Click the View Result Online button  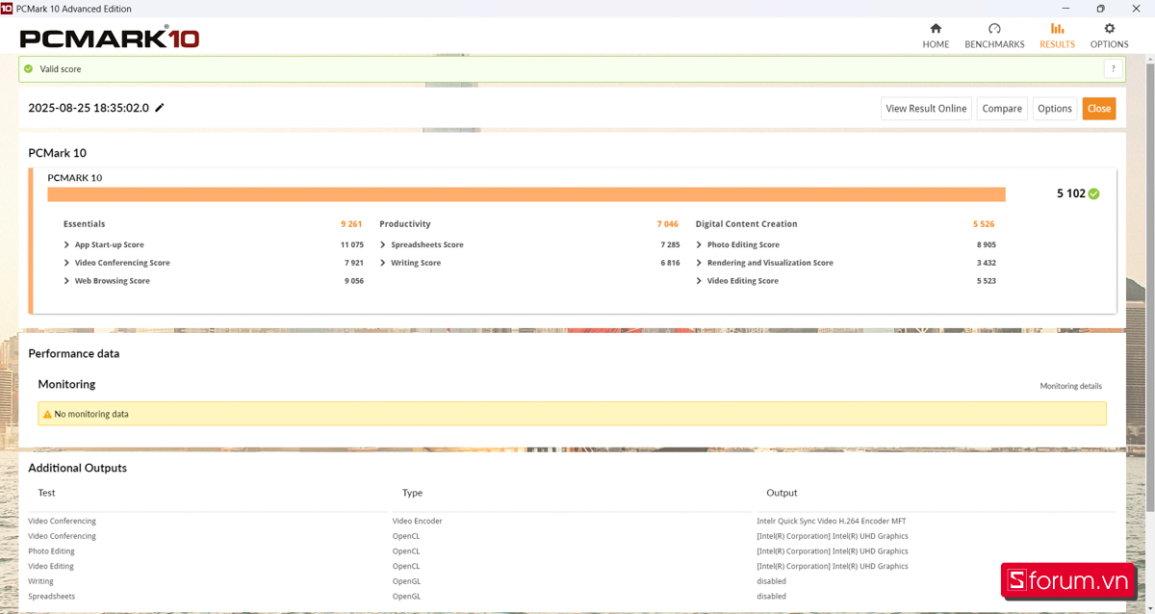pyautogui.click(x=926, y=109)
